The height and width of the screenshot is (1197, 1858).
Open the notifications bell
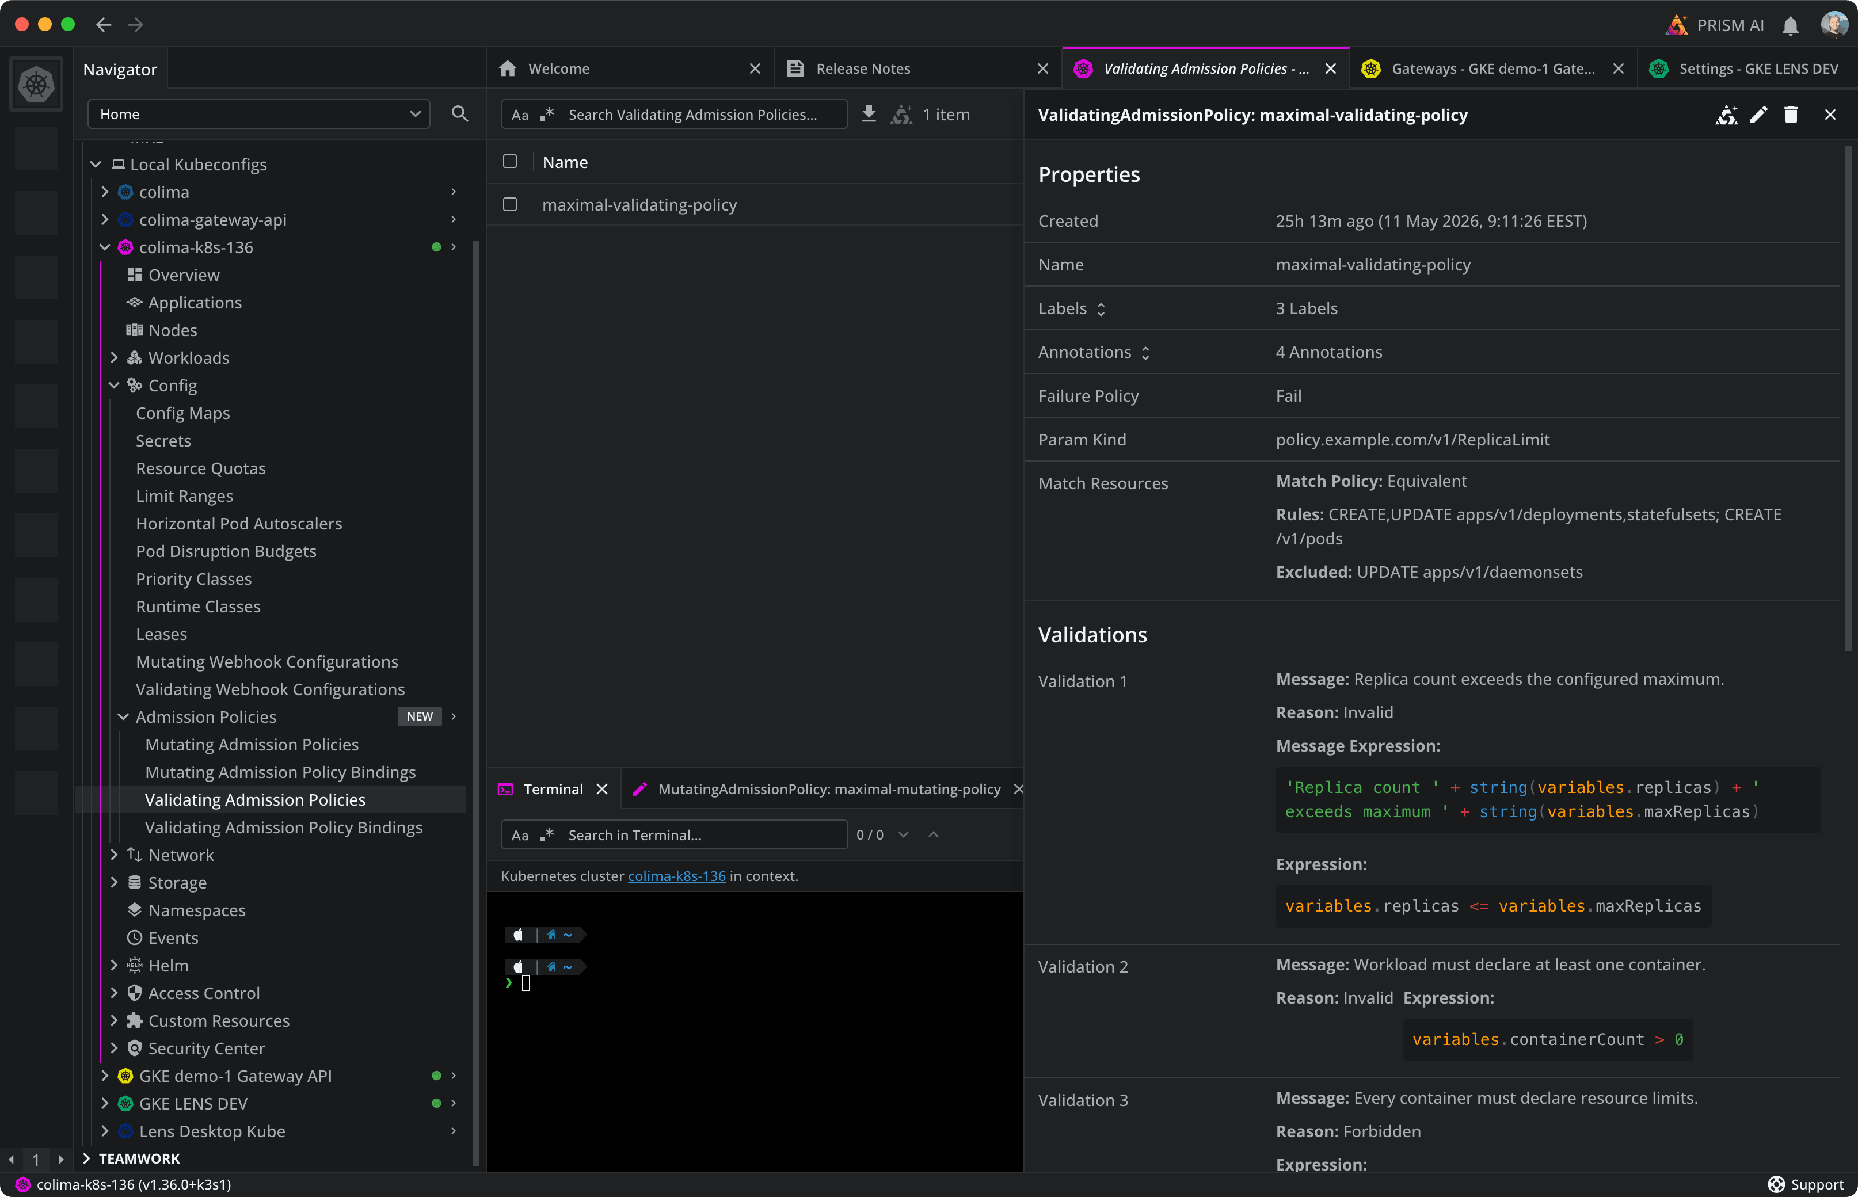[1790, 26]
